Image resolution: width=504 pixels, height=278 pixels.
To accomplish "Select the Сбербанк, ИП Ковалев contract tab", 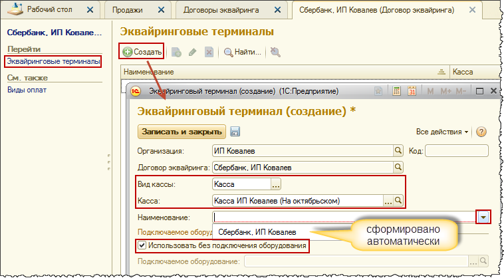I will tap(376, 10).
